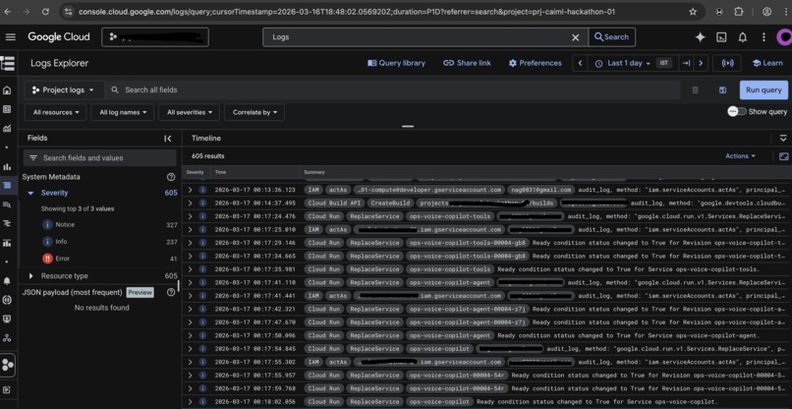Click the Run query button
Screen dimensions: 792x409
click(764, 90)
